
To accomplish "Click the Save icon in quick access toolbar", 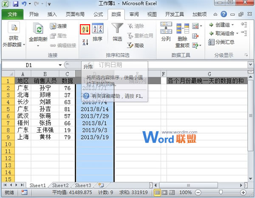I will 16,3.
